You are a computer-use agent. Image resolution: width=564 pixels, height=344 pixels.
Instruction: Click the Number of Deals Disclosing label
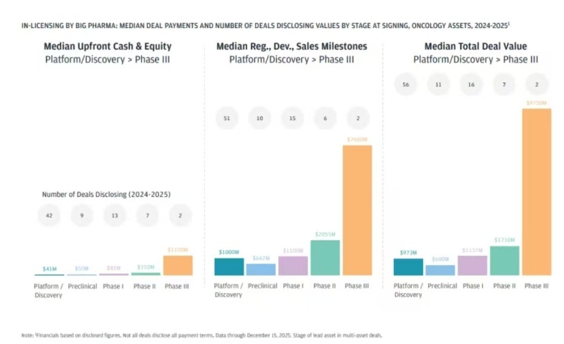pyautogui.click(x=106, y=195)
